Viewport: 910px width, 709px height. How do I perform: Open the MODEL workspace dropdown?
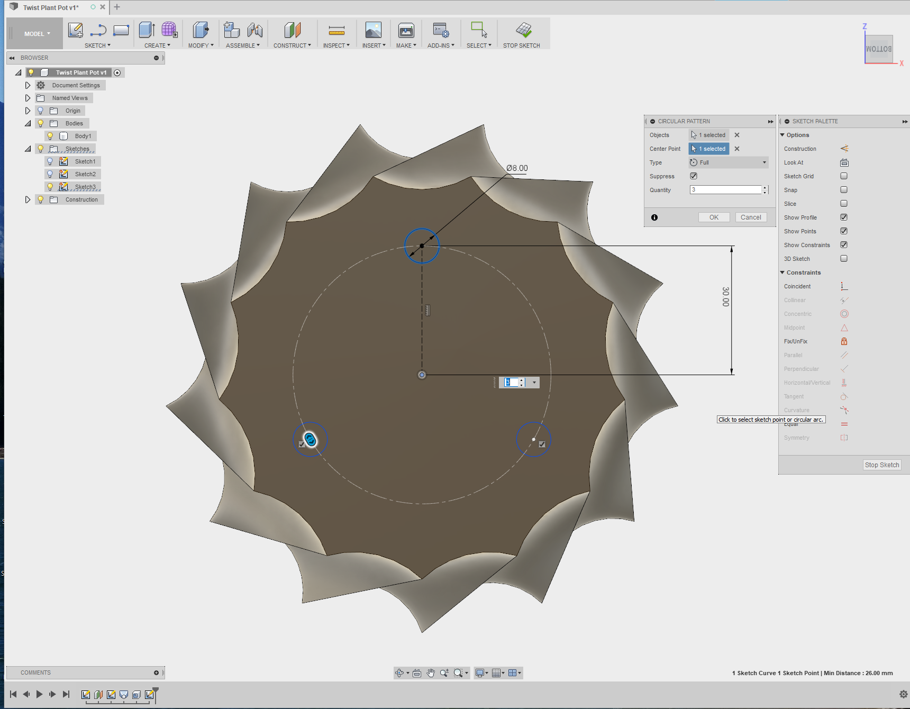pyautogui.click(x=37, y=34)
